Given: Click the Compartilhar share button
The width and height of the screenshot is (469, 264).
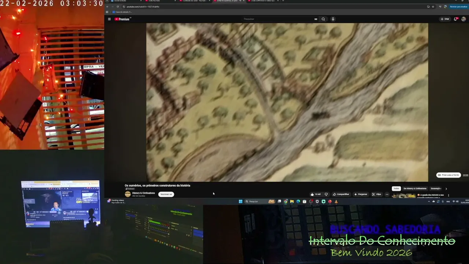Looking at the screenshot, I should tap(341, 194).
